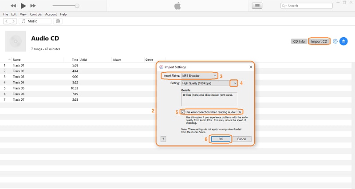Select Track 07 in the list

[x=19, y=99]
